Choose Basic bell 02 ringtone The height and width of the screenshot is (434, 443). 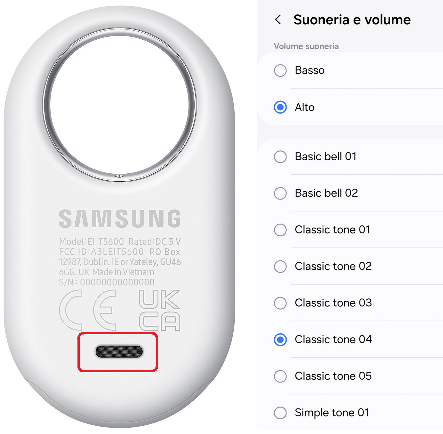[x=350, y=193]
